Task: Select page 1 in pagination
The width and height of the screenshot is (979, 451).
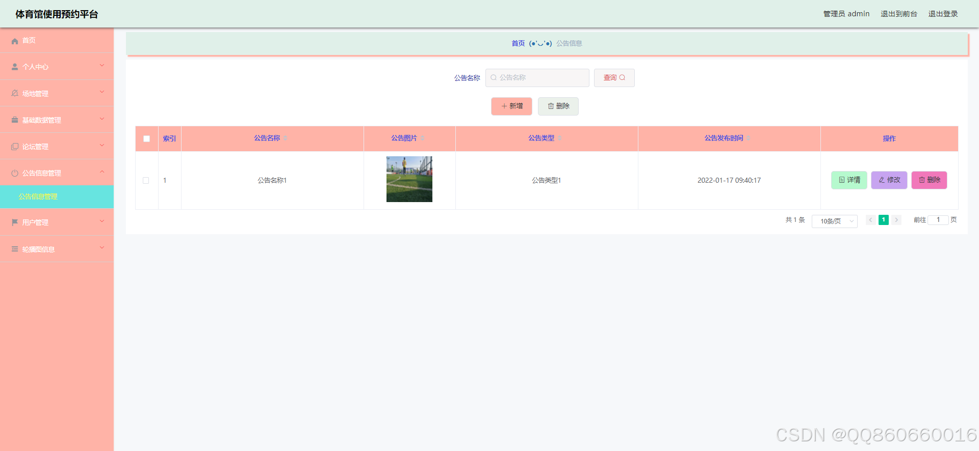Action: pos(884,220)
